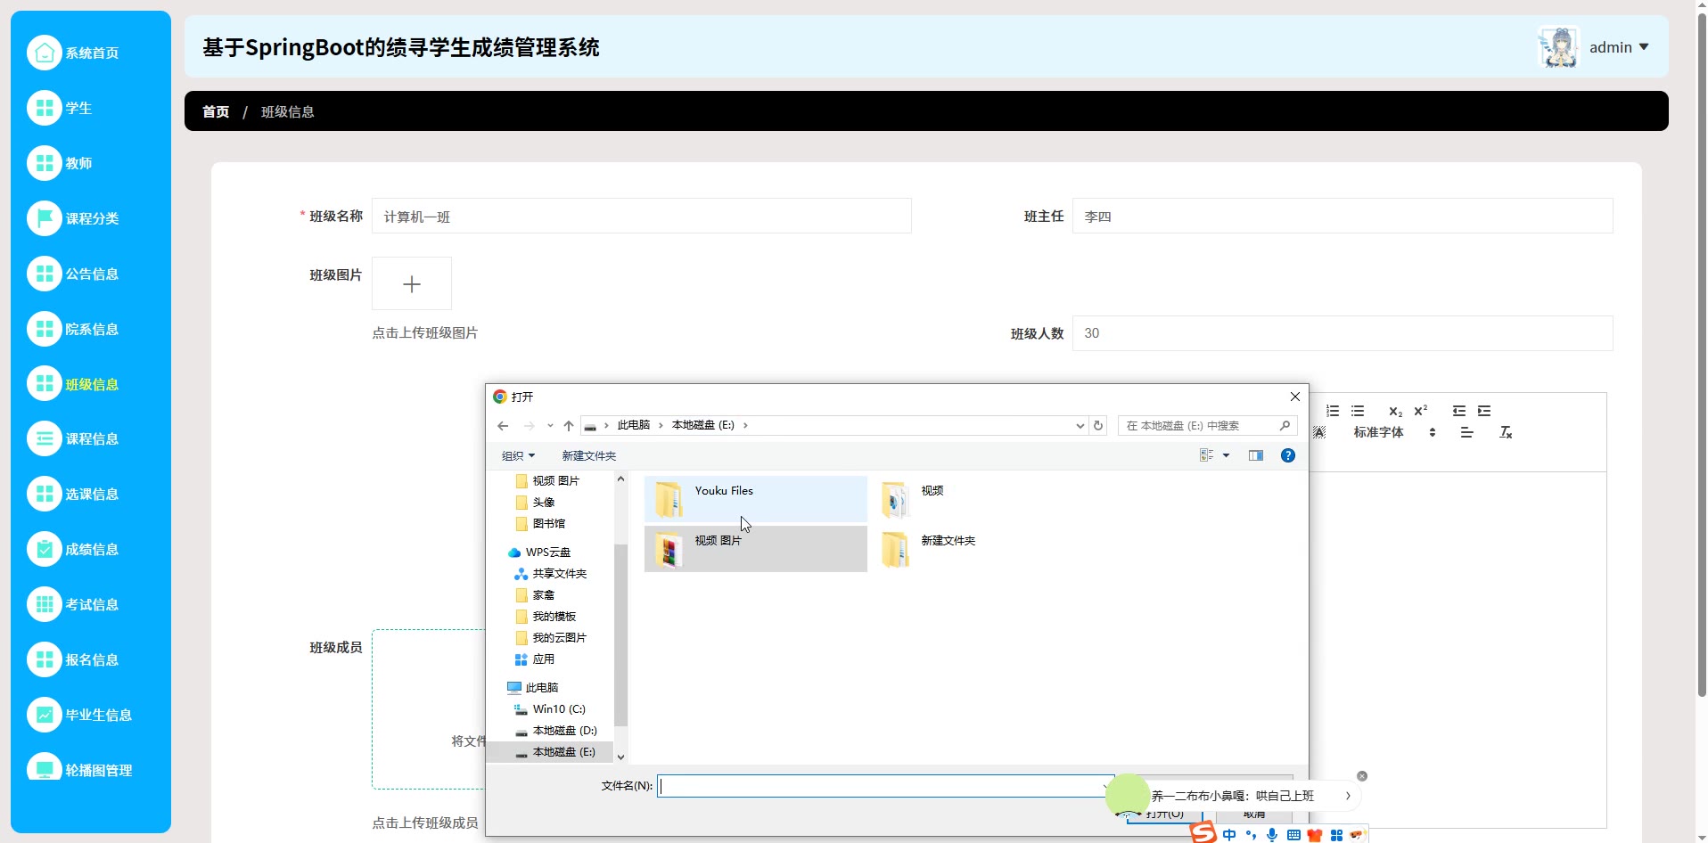Clear text formatting in editor
1708x843 pixels.
[1506, 432]
